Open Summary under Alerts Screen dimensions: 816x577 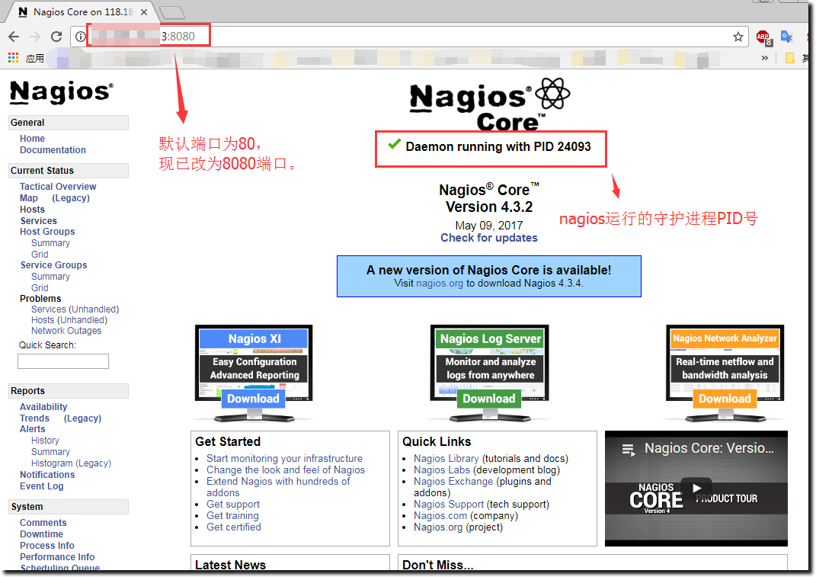[50, 452]
